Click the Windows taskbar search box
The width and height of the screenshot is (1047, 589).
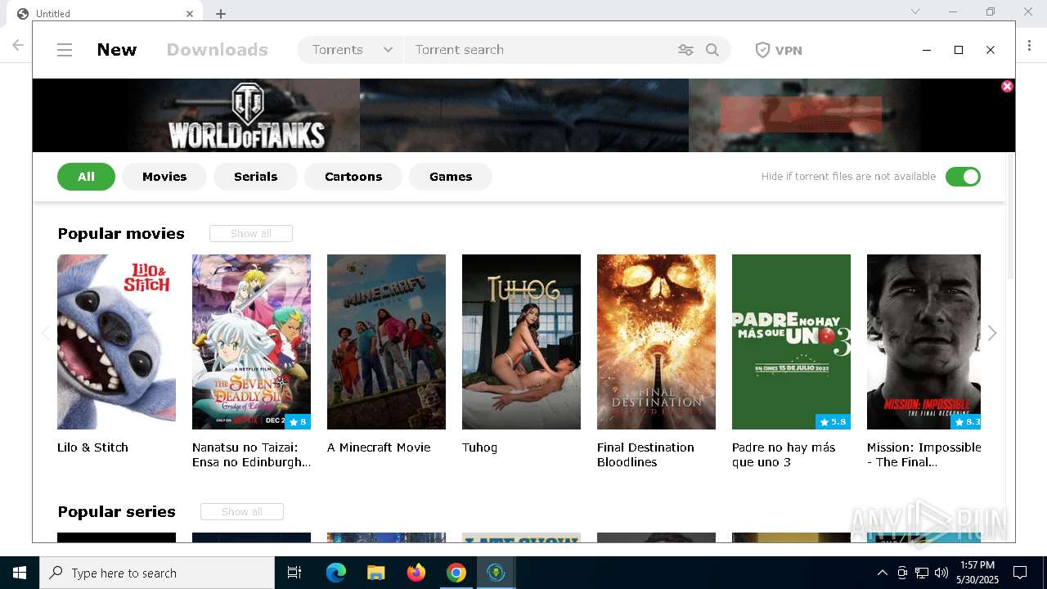[x=157, y=573]
